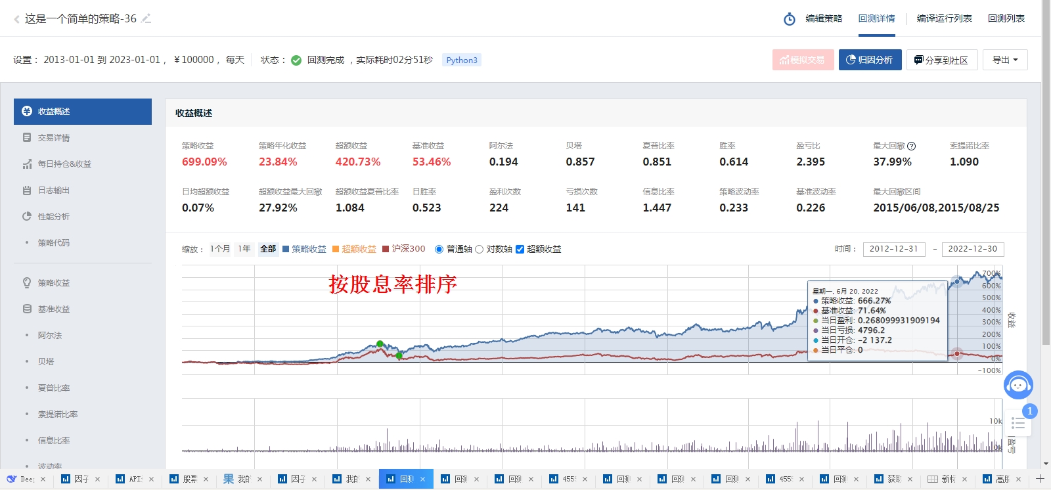Set zoom range to 1个月
The image size is (1051, 490).
point(220,249)
